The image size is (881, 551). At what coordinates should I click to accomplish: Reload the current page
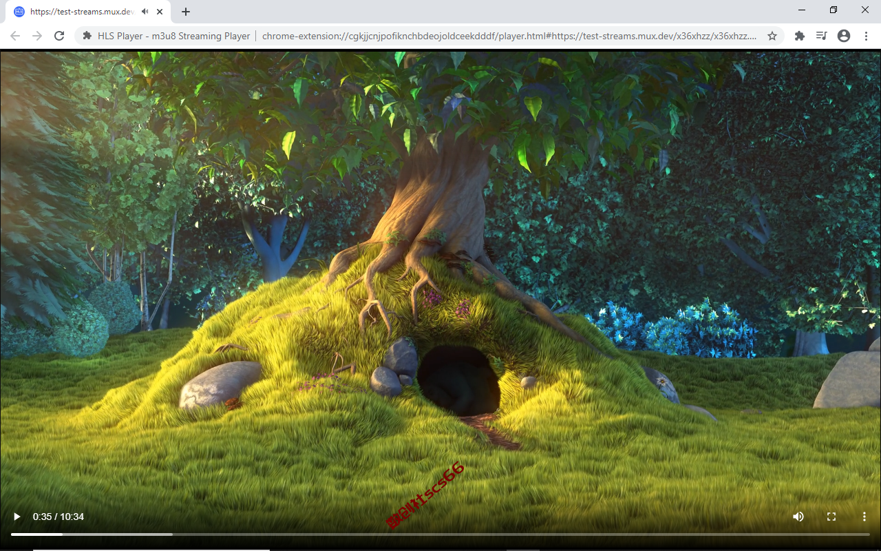point(59,36)
